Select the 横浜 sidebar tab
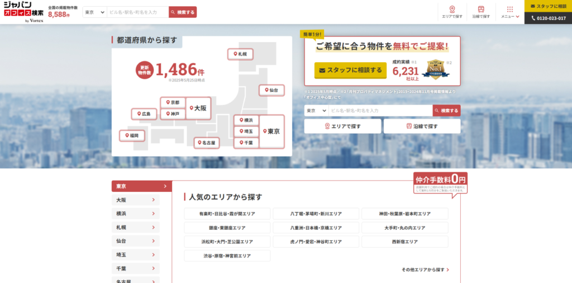This screenshot has width=572, height=283. (x=136, y=214)
